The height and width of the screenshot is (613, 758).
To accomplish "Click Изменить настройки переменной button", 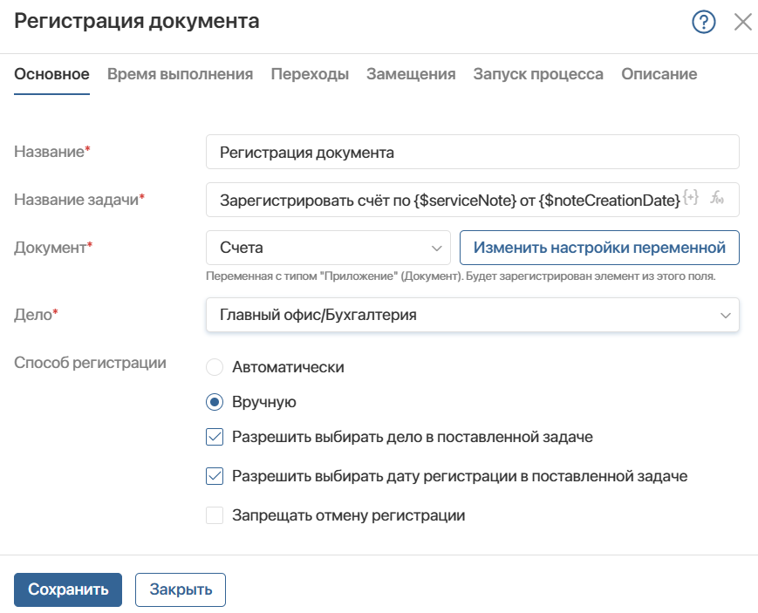I will (x=599, y=248).
